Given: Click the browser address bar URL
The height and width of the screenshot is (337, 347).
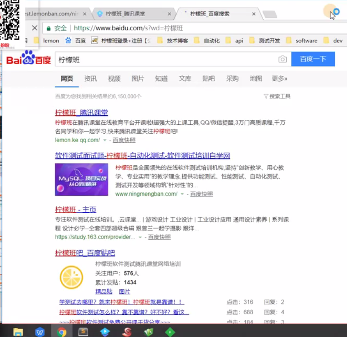Looking at the screenshot, I should [128, 28].
